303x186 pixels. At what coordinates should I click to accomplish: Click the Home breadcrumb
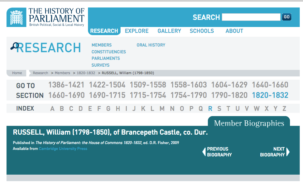(17, 73)
